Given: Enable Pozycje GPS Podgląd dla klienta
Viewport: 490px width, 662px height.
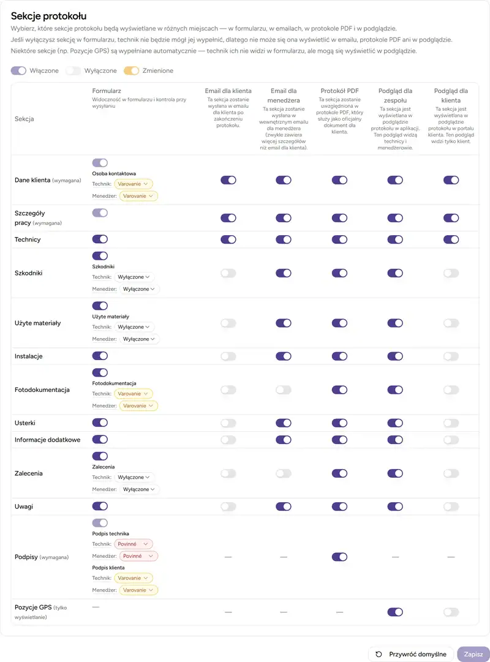Looking at the screenshot, I should (451, 612).
